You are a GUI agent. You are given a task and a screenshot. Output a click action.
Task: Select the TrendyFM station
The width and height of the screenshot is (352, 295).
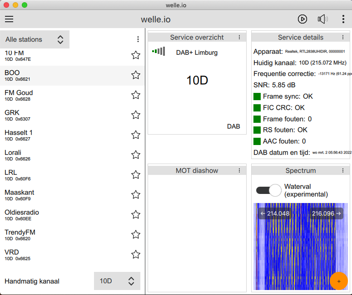point(72,235)
